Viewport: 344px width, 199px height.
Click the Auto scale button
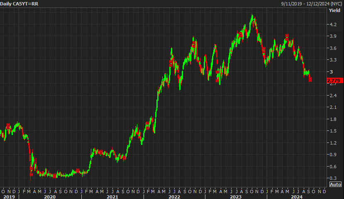coord(335,184)
